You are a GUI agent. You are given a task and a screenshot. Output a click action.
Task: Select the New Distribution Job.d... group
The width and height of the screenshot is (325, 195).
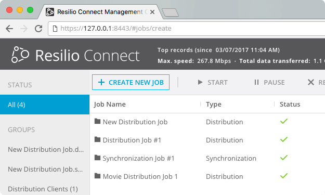pyautogui.click(x=46, y=149)
